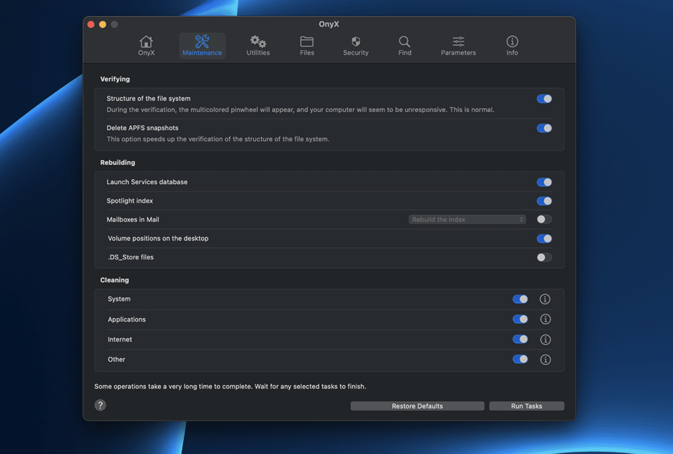Click the Restore Defaults button
The height and width of the screenshot is (454, 673).
tap(417, 406)
